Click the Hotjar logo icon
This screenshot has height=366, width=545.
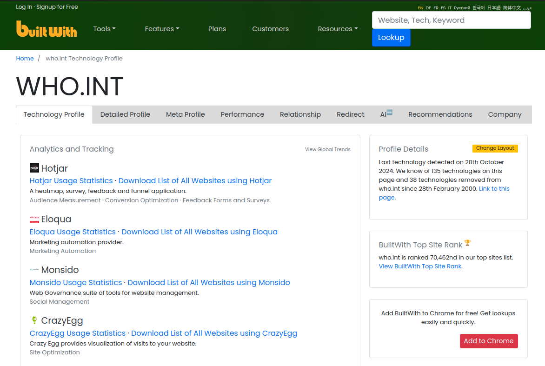point(34,168)
